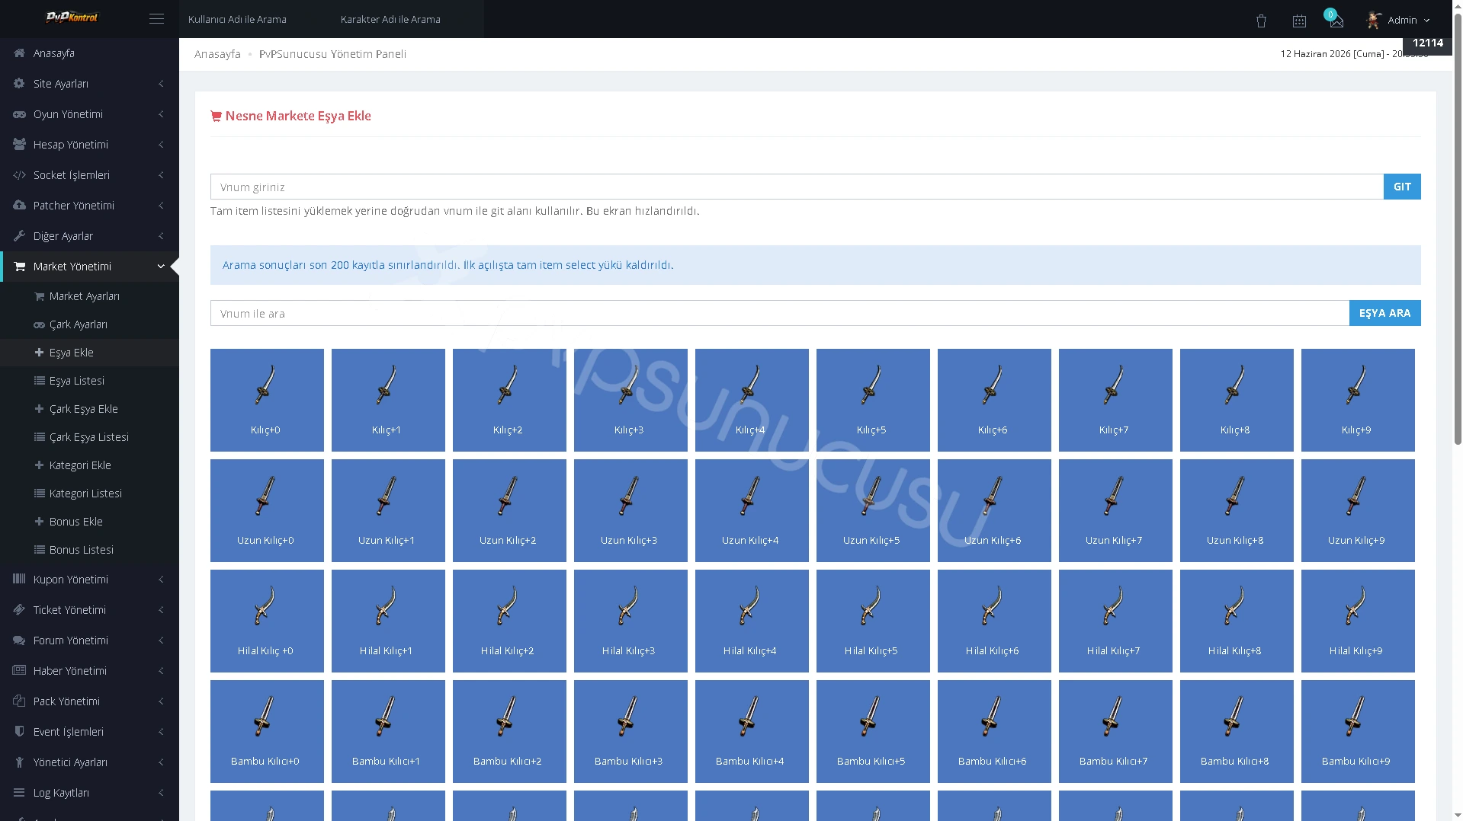Click the GIT button
The width and height of the screenshot is (1463, 821).
point(1401,187)
